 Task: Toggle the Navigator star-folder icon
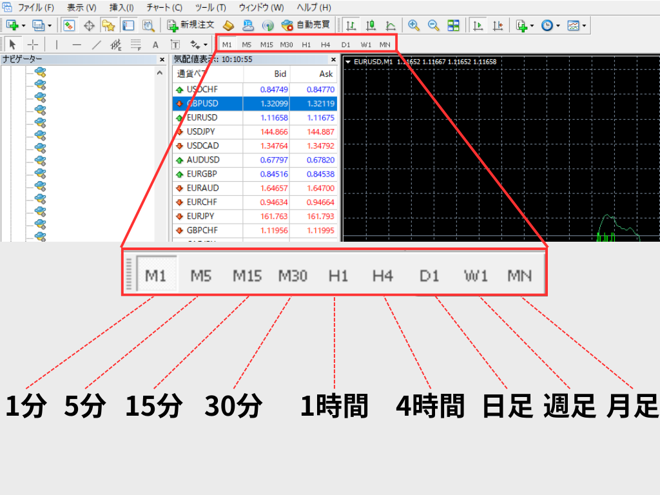[108, 26]
